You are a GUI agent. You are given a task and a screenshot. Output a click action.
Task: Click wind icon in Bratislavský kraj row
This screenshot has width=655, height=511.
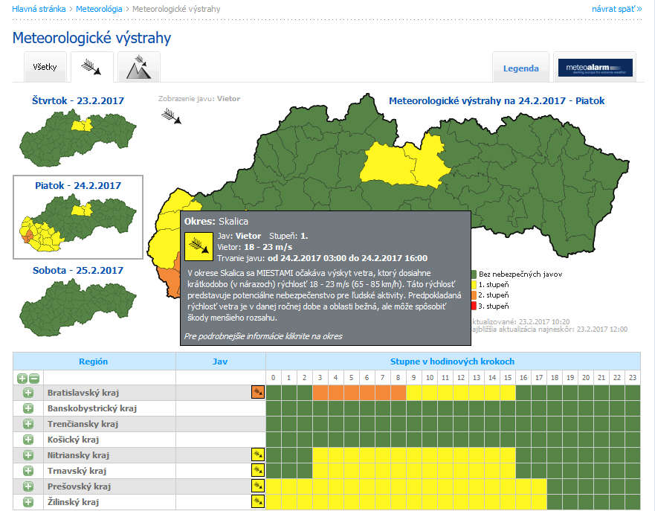(x=258, y=392)
